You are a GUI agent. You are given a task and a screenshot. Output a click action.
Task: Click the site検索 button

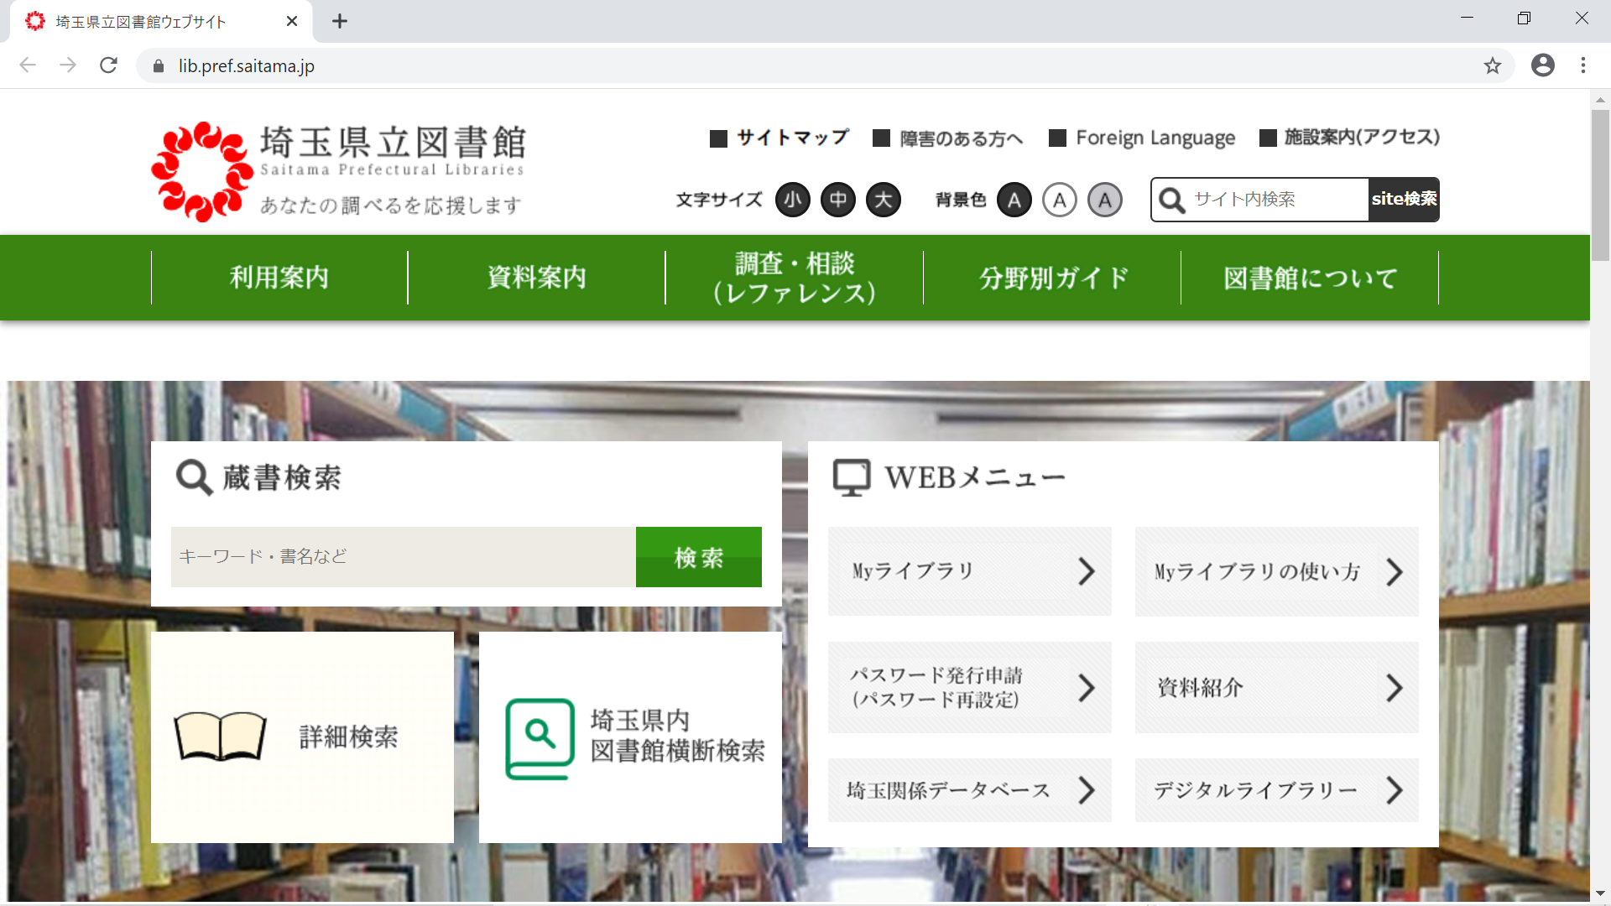1404,200
